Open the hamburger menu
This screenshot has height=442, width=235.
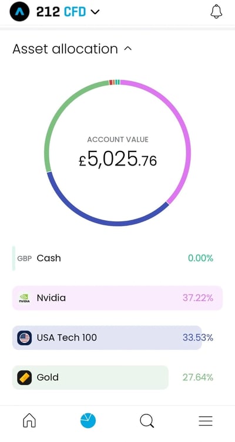pyautogui.click(x=206, y=421)
